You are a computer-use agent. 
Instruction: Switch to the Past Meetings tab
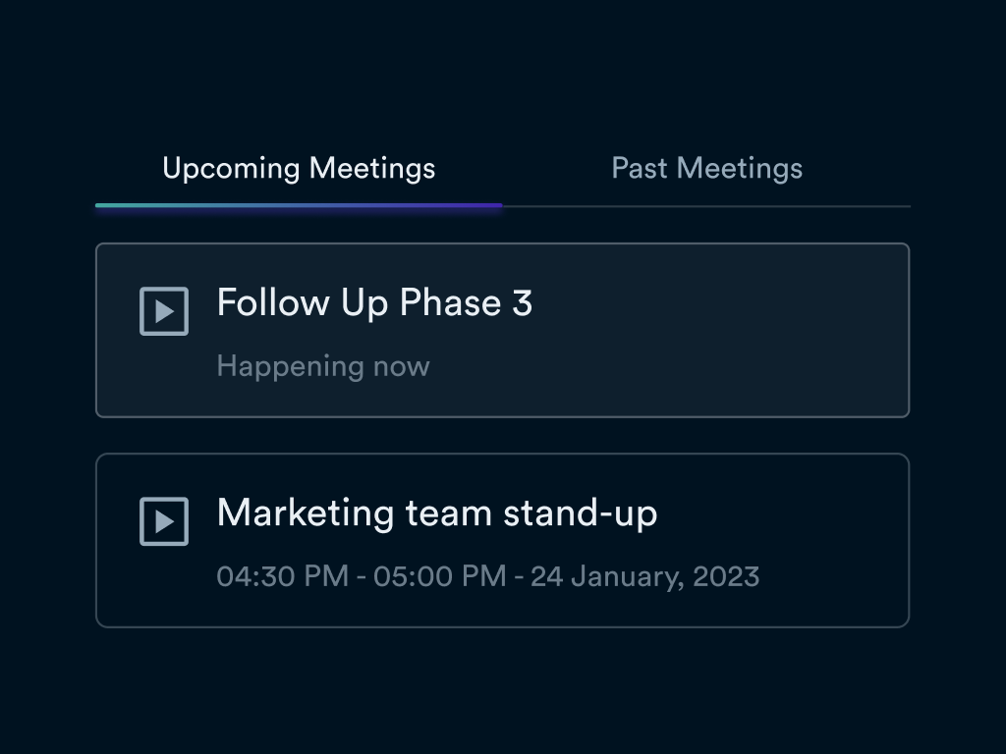pyautogui.click(x=706, y=168)
